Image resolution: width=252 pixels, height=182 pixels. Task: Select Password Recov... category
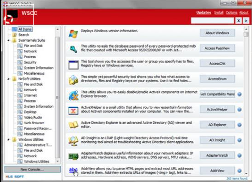coord(38,128)
